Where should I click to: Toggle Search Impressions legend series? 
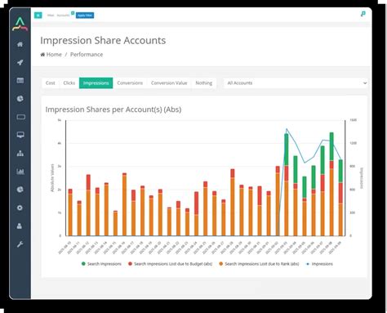pos(101,264)
